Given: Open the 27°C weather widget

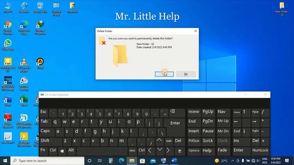Looking at the screenshot, I should [221, 161].
